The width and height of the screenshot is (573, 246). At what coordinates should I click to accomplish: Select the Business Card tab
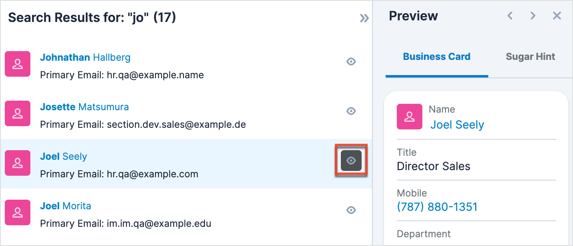(x=436, y=57)
